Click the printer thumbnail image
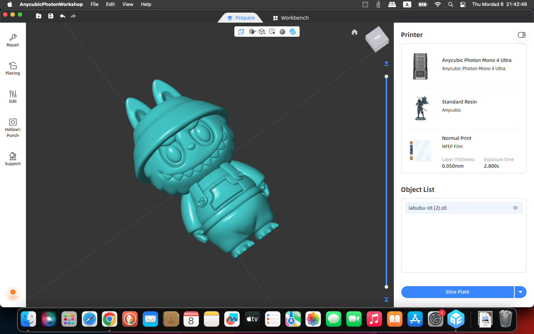534x334 pixels. pos(421,66)
